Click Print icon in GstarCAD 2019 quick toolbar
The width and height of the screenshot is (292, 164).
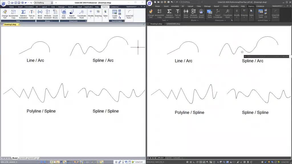[x=22, y=3]
